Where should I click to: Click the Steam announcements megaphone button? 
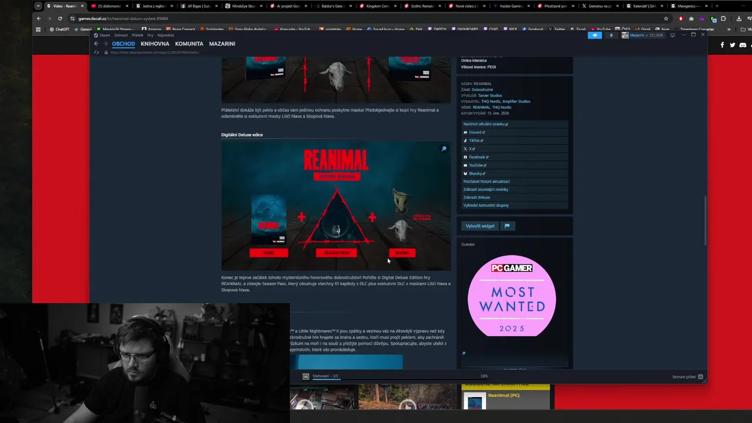click(595, 35)
